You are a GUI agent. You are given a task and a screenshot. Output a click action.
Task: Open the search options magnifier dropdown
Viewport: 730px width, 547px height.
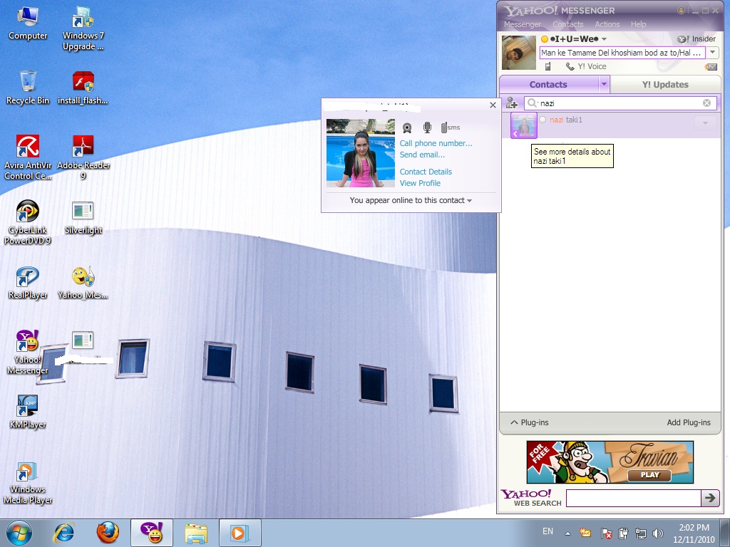(x=533, y=103)
